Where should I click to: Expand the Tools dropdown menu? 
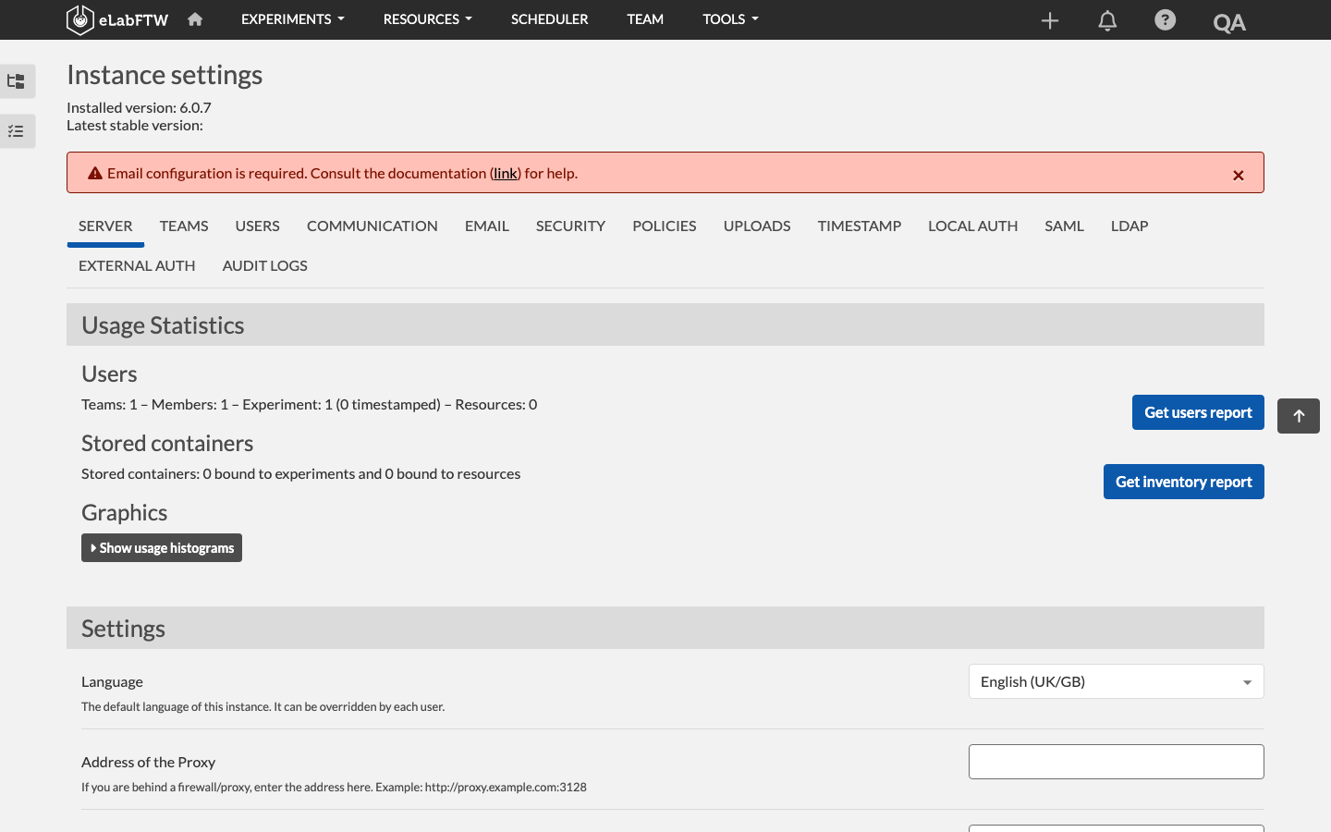pos(730,19)
